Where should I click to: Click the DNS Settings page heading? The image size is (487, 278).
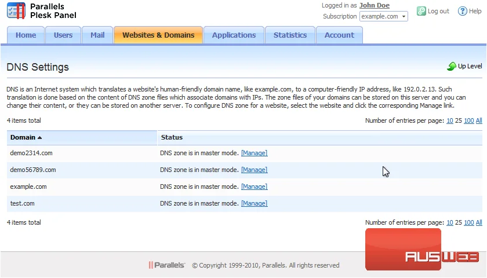click(38, 67)
